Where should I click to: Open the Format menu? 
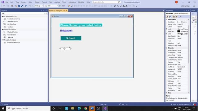coord(44,2)
